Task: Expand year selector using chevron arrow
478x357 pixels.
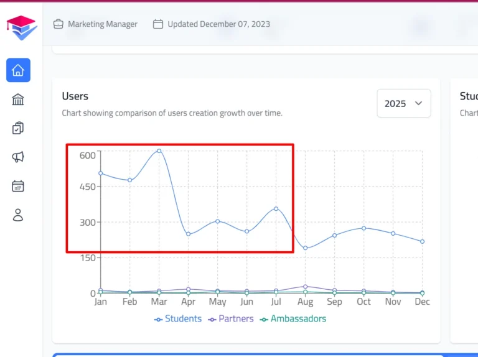Action: click(x=418, y=103)
